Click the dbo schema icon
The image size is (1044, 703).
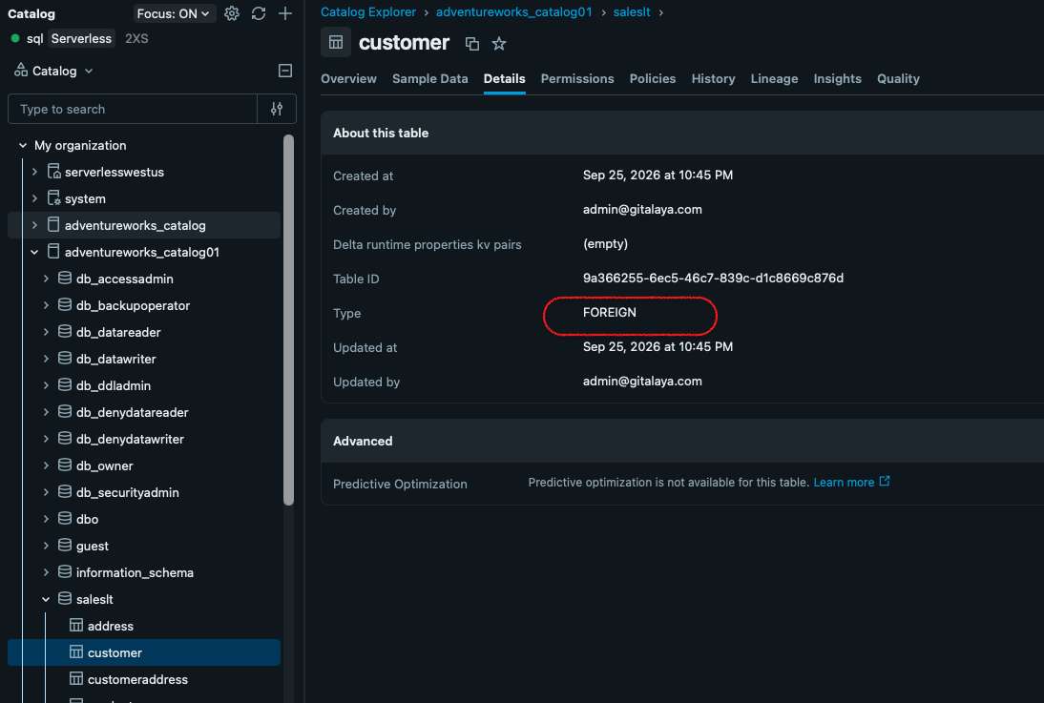(x=65, y=519)
